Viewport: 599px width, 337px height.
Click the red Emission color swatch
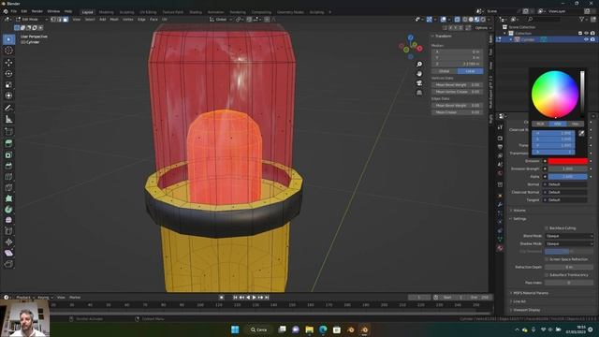567,161
